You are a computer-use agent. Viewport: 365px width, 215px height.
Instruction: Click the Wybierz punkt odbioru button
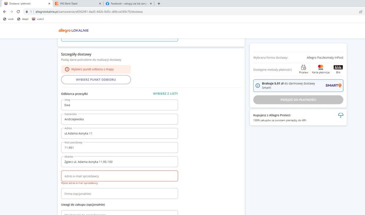pos(96,80)
